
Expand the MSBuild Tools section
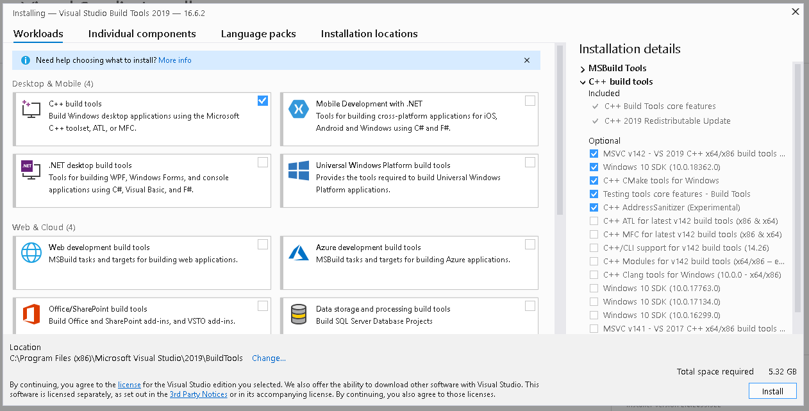coord(582,69)
